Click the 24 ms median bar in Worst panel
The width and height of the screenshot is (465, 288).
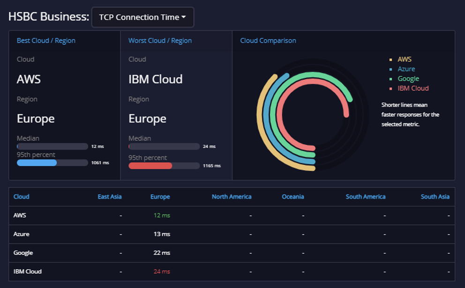pyautogui.click(x=164, y=146)
